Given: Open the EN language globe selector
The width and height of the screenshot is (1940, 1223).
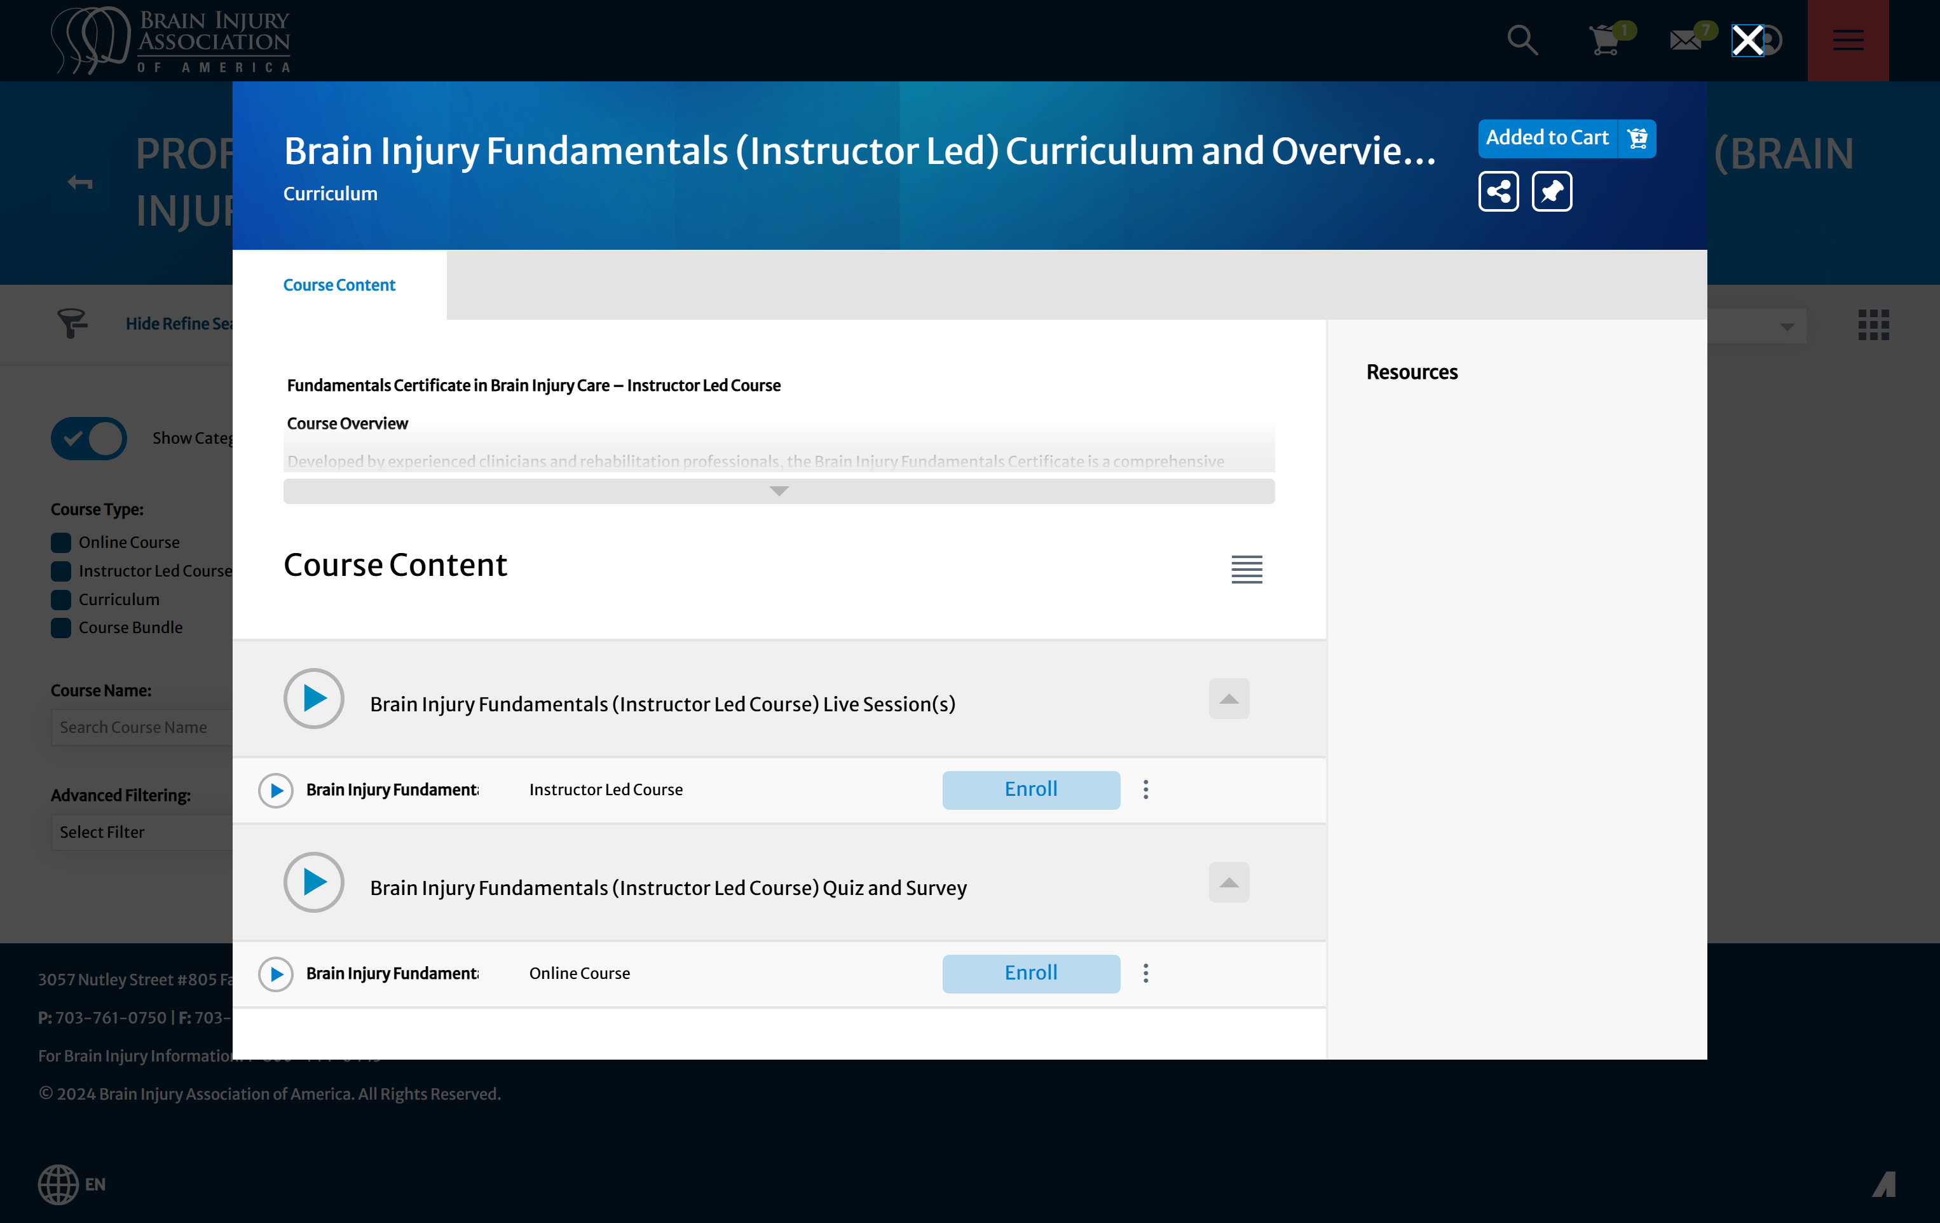Looking at the screenshot, I should click(x=72, y=1184).
